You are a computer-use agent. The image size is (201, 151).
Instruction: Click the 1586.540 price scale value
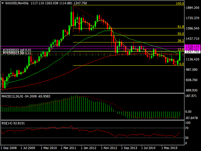193,28
